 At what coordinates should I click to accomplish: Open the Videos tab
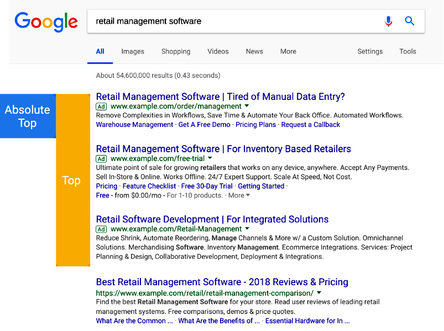(x=217, y=51)
